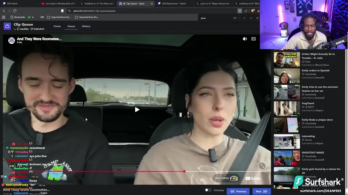Viewport: 348px width, 195px height.
Task: Open the site settings icon in address bar
Action: [69, 11]
